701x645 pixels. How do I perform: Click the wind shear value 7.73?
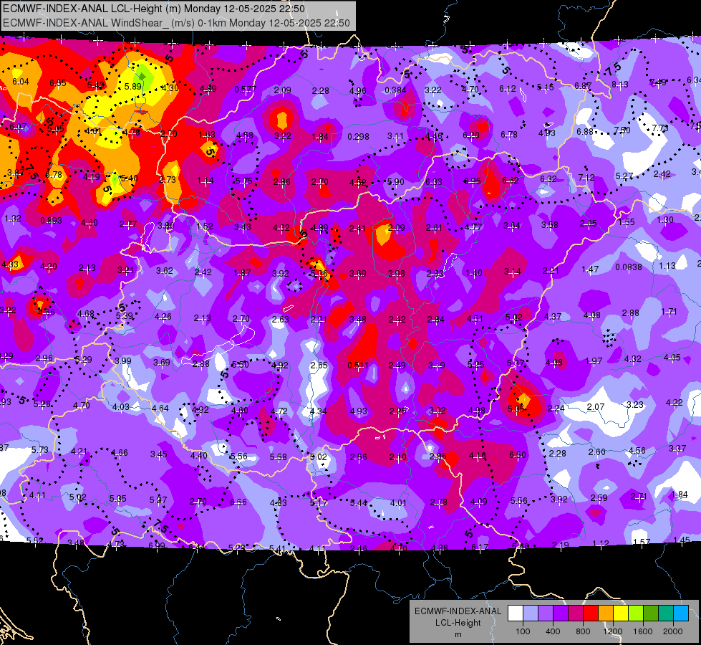660,128
